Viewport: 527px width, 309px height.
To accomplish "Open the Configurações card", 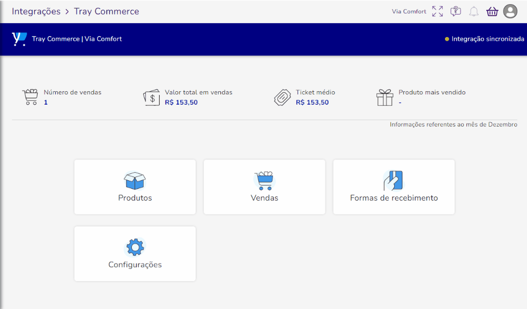I will [x=135, y=254].
